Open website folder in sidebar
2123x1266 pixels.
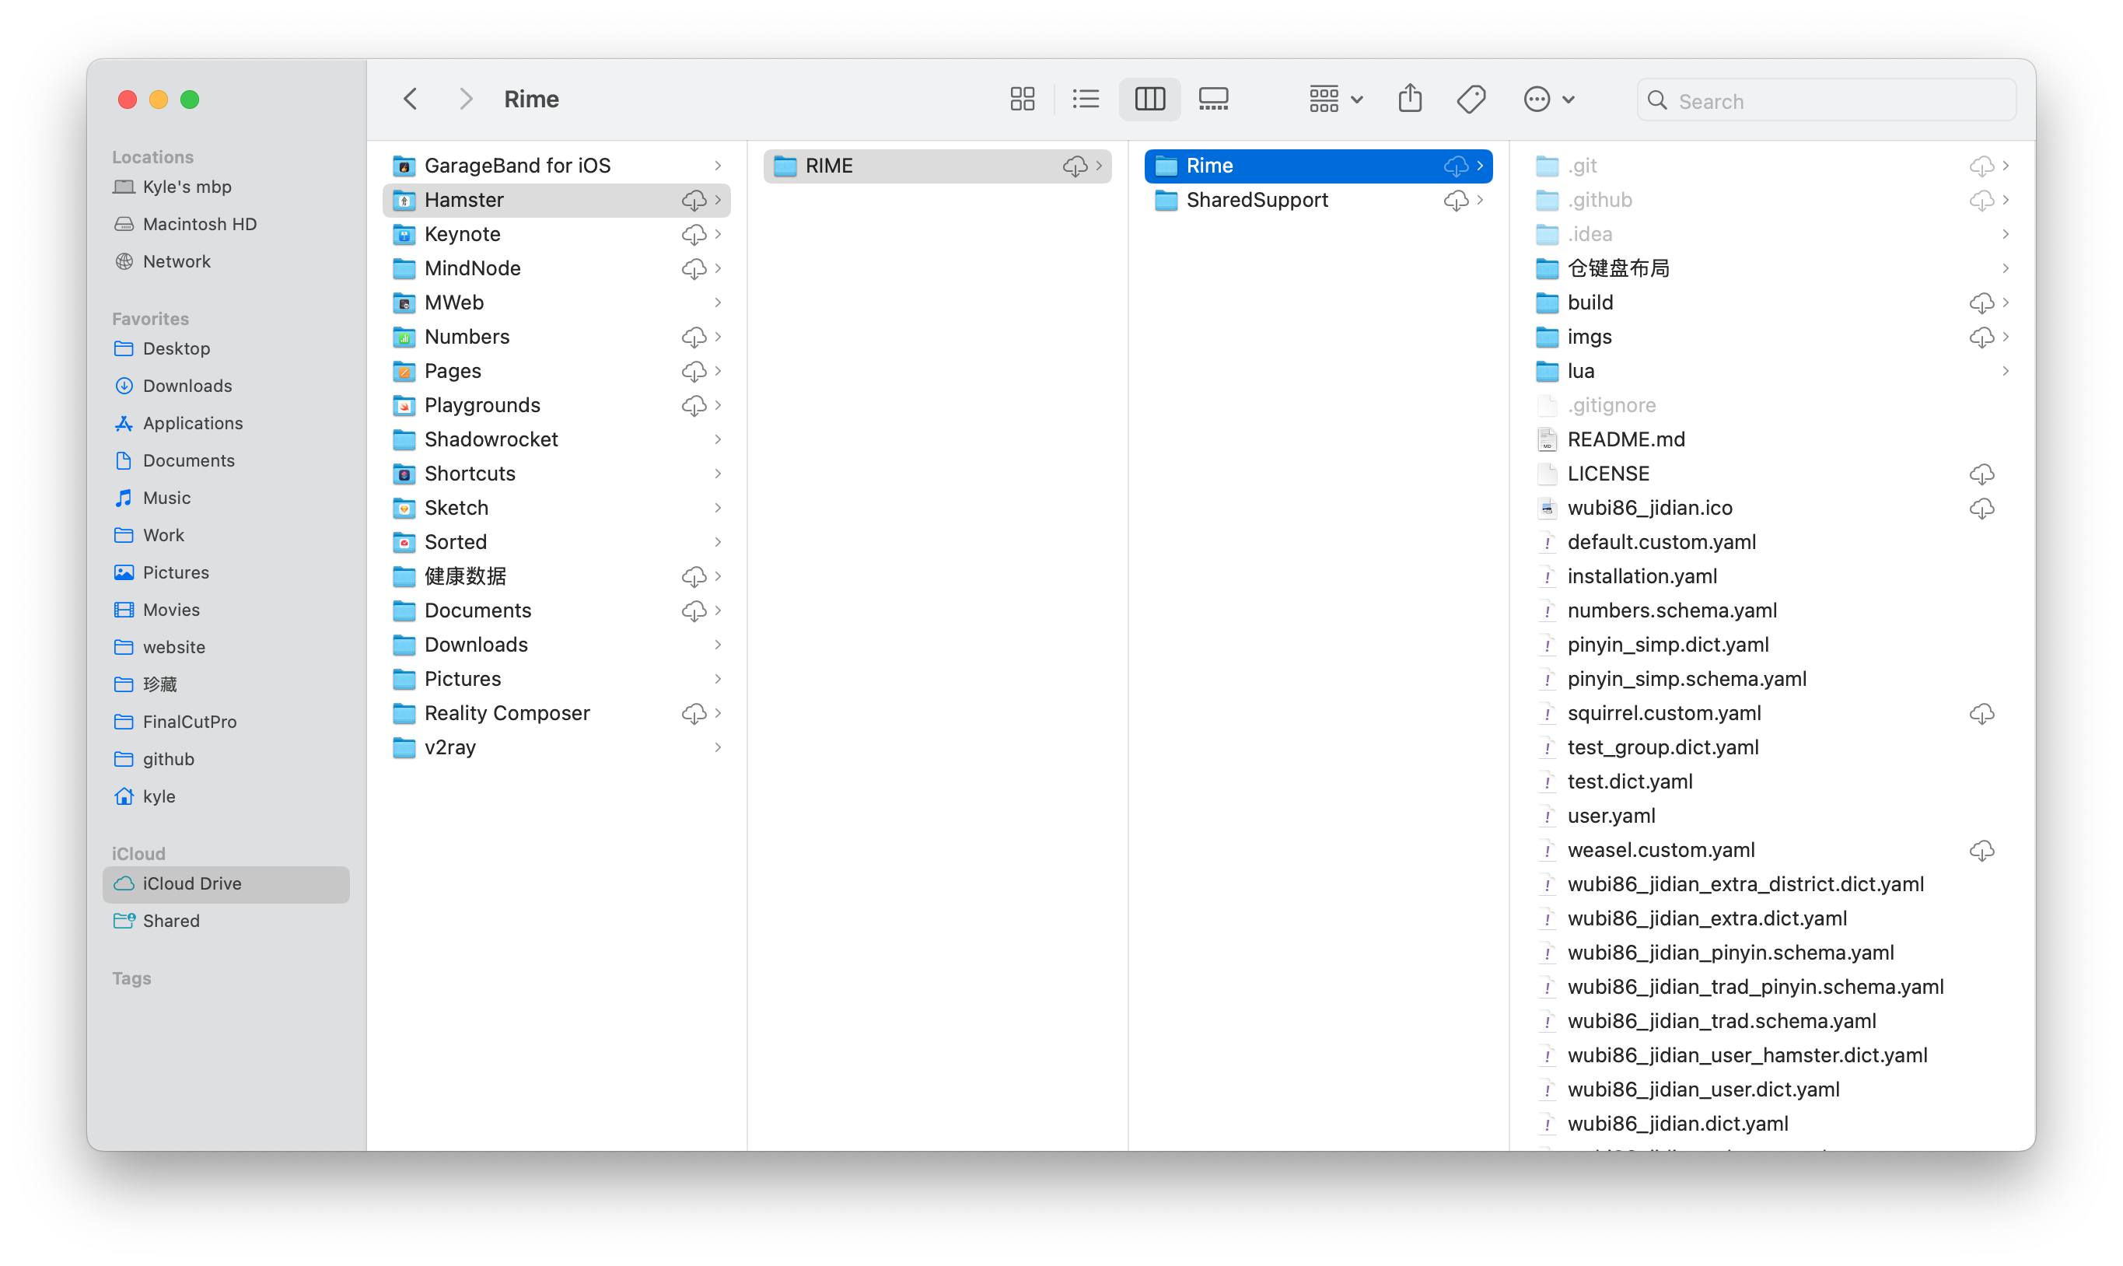click(227, 647)
